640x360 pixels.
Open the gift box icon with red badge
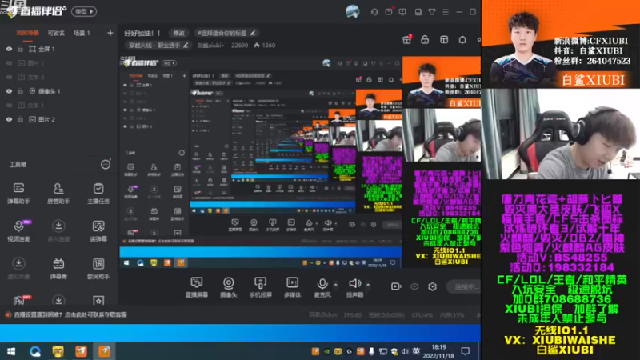[407, 39]
